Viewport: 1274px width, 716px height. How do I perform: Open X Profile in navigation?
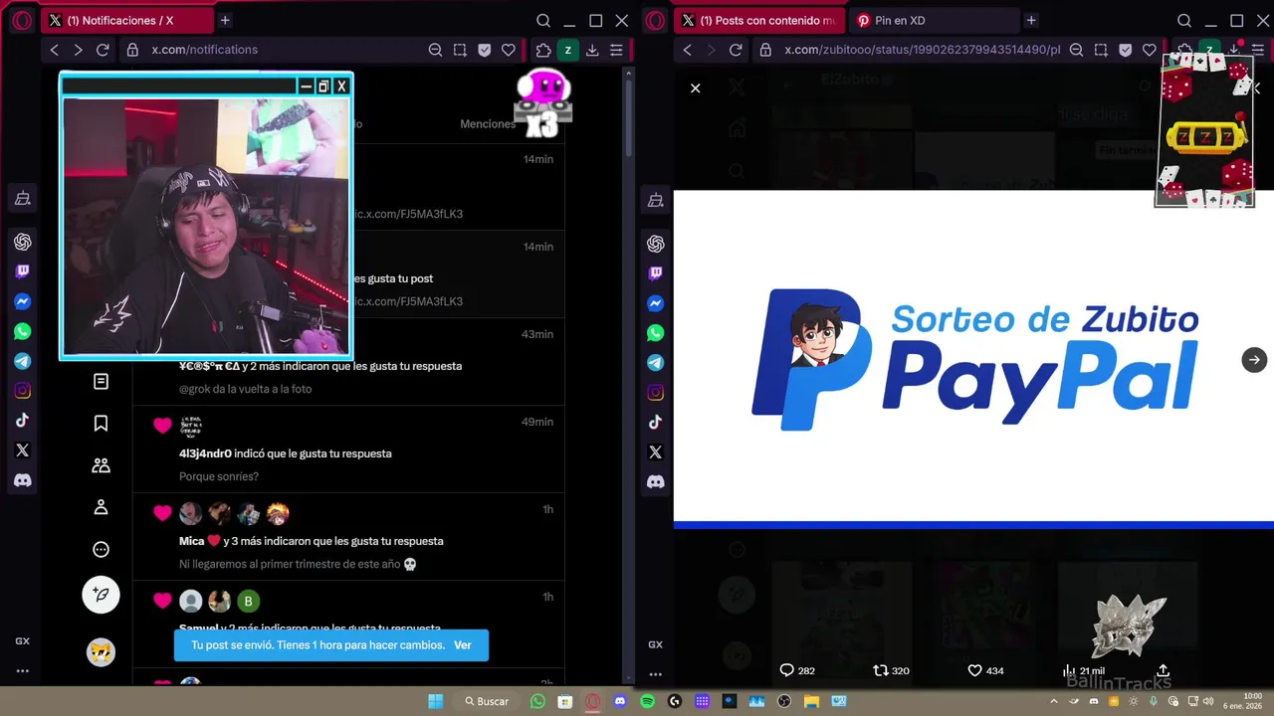pyautogui.click(x=101, y=507)
